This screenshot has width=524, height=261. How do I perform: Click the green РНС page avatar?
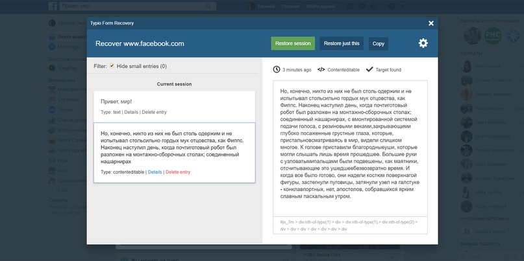click(493, 36)
